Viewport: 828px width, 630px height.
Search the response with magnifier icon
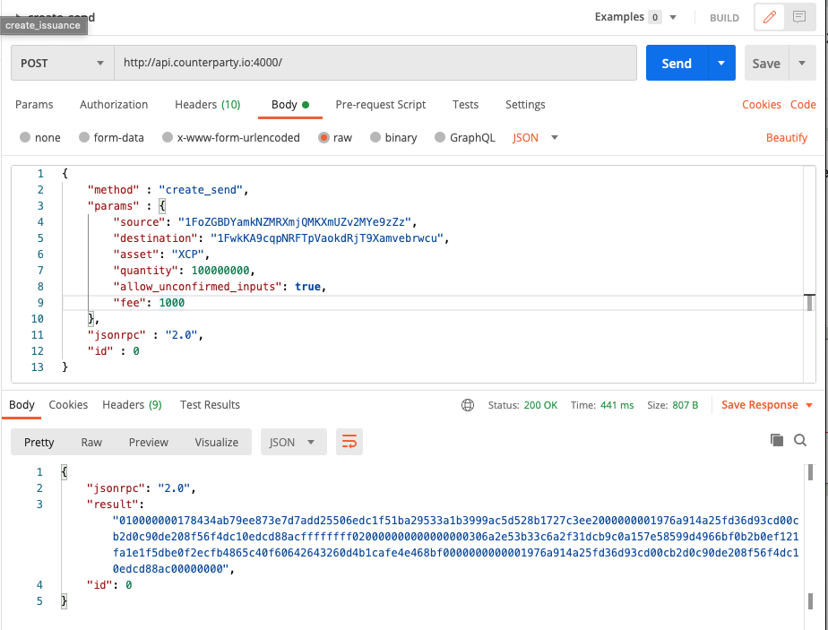point(800,440)
